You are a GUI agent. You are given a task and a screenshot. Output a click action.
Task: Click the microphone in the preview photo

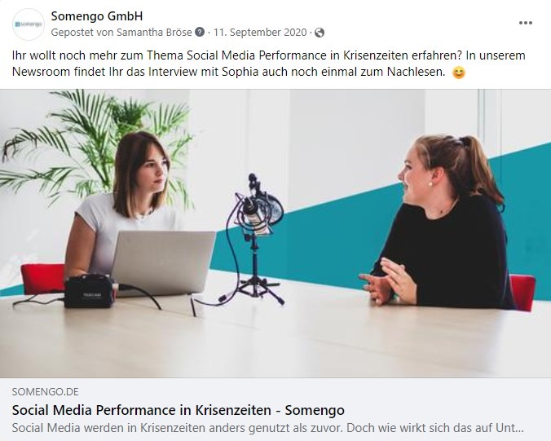pyautogui.click(x=259, y=207)
